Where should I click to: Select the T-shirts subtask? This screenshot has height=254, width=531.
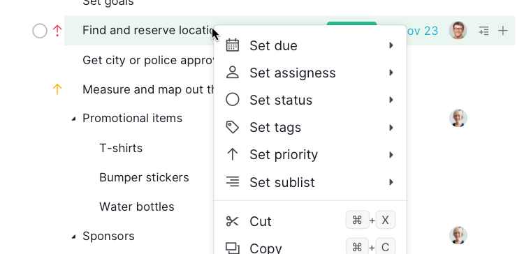pos(121,148)
